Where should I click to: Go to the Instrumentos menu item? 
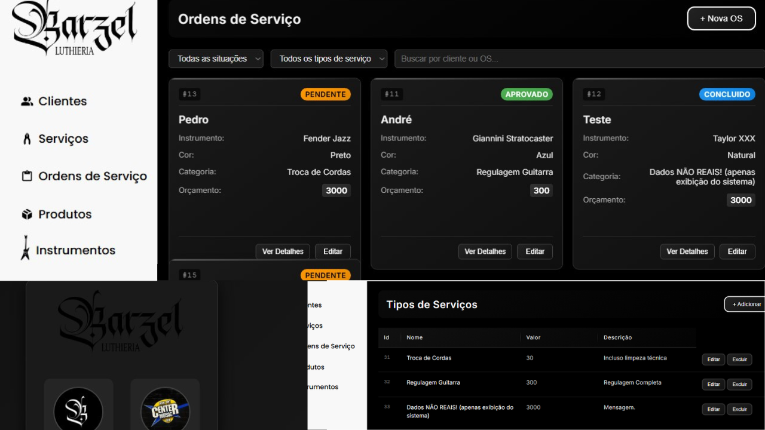pos(75,251)
